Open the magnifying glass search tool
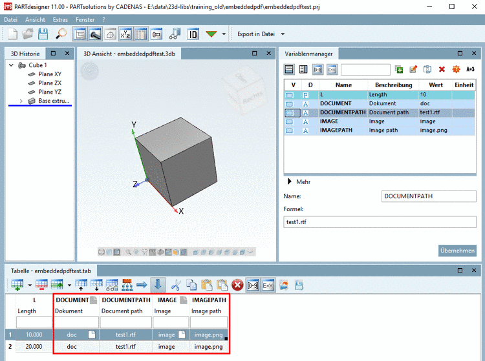This screenshot has width=485, height=361. click(61, 34)
